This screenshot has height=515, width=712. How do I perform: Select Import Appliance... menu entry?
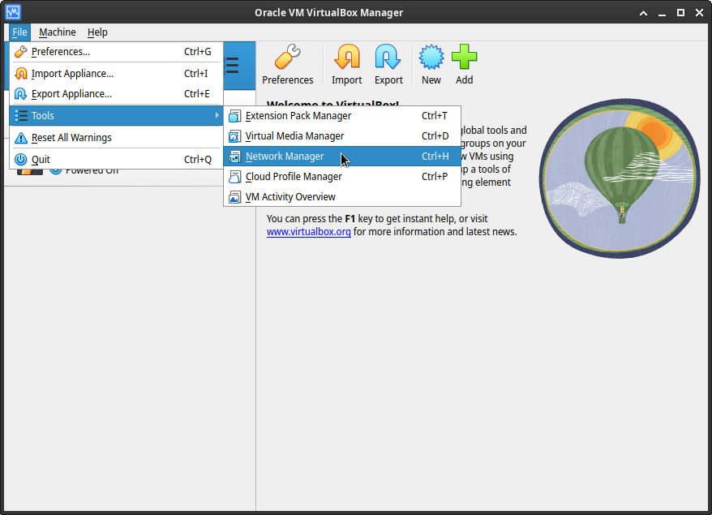[x=72, y=74]
